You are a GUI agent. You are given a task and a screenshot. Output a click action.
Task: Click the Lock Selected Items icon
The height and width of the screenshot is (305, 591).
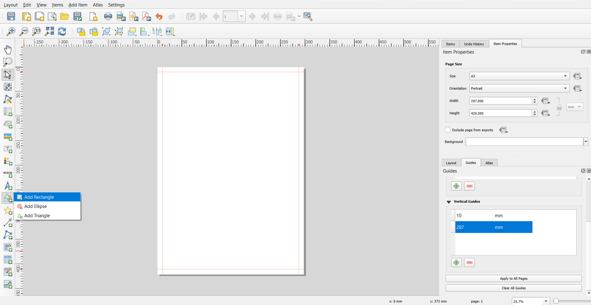81,31
